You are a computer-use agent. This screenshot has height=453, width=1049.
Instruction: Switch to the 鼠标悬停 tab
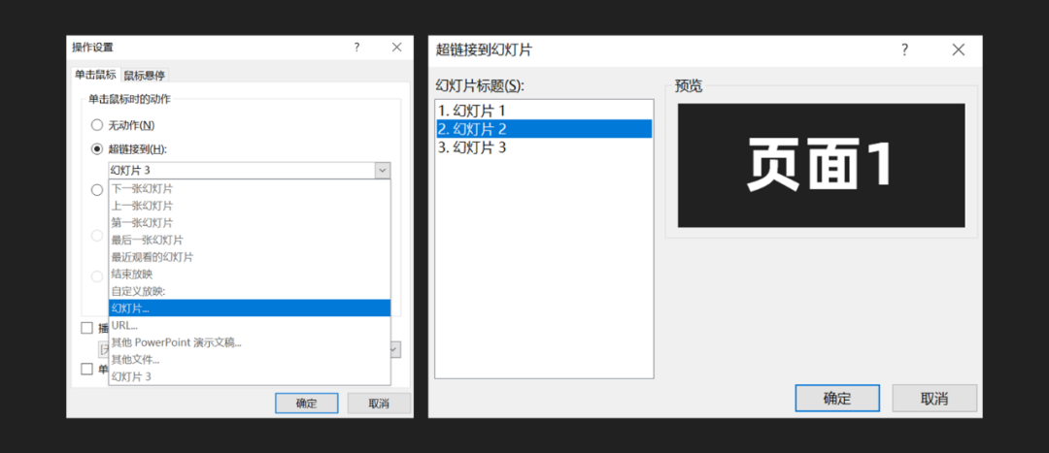click(x=144, y=76)
